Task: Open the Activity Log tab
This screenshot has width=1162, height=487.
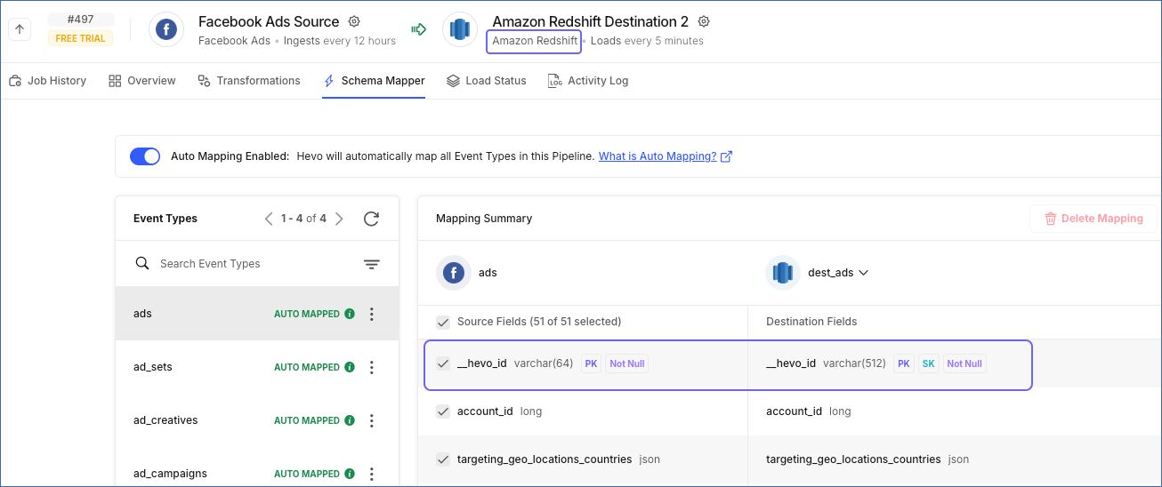Action: (588, 81)
